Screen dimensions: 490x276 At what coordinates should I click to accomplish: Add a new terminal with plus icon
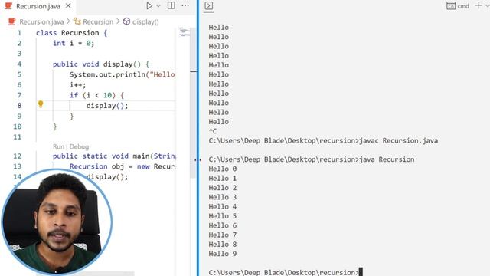click(478, 5)
